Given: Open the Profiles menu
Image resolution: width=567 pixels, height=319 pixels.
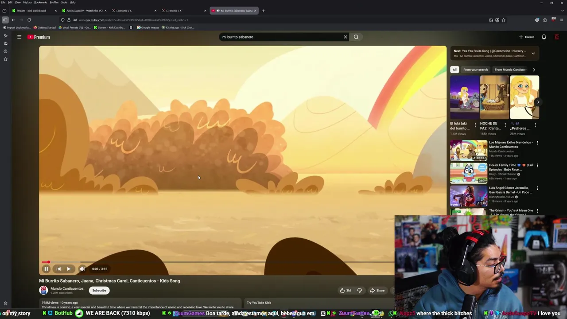Looking at the screenshot, I should click(54, 2).
